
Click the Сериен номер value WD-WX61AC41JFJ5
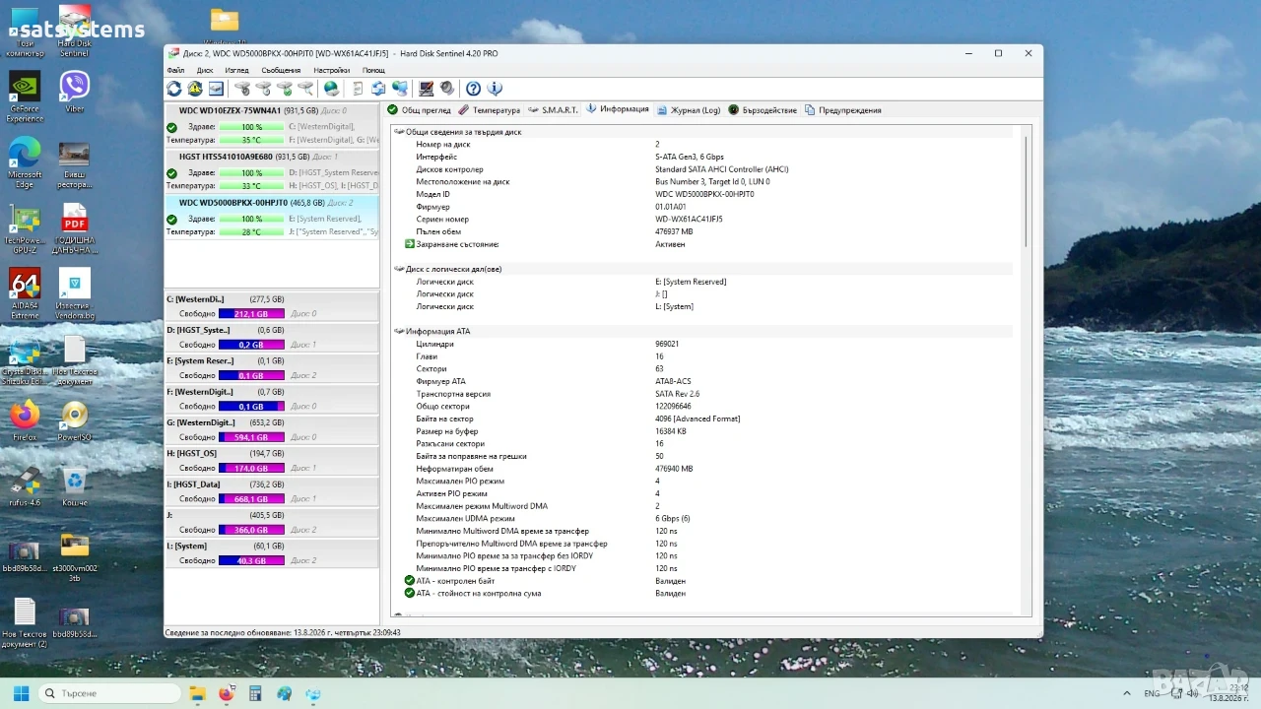point(689,220)
